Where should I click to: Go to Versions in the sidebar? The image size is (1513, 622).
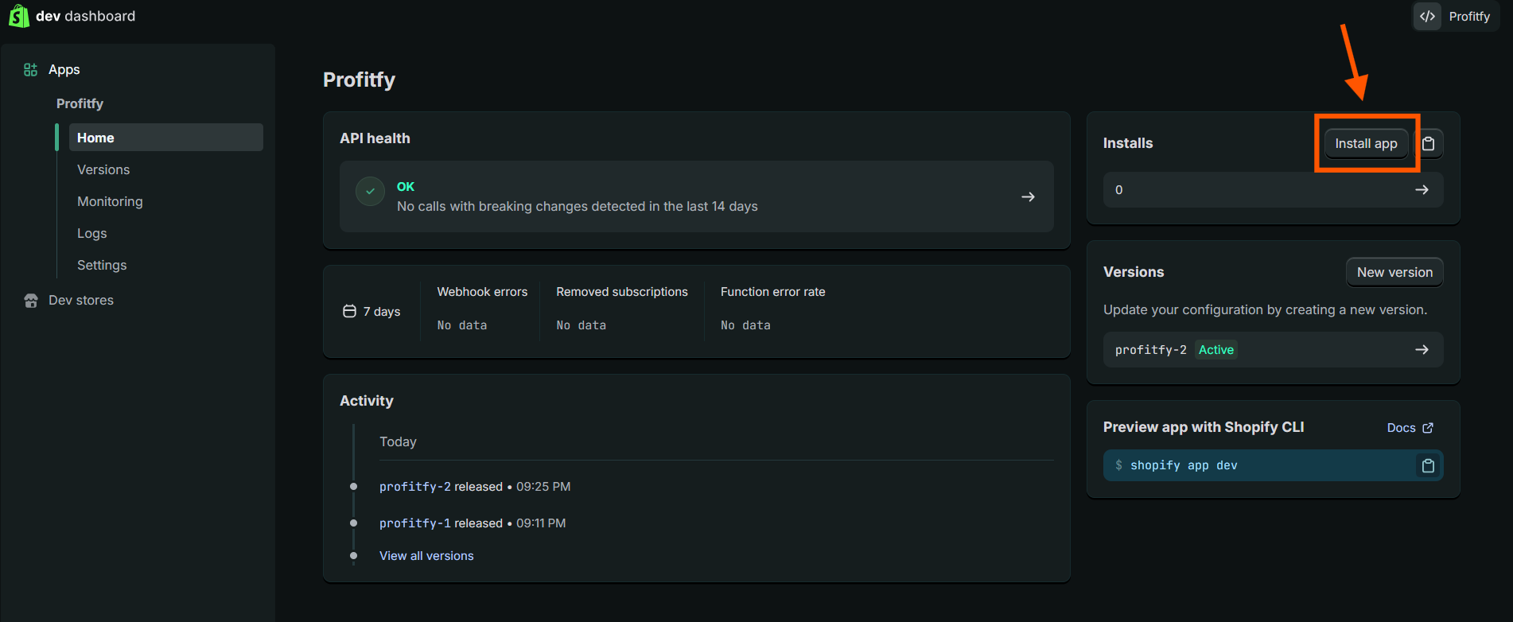point(103,170)
